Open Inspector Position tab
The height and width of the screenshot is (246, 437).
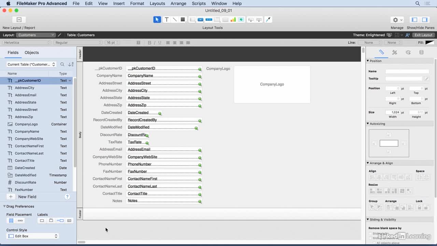click(381, 52)
